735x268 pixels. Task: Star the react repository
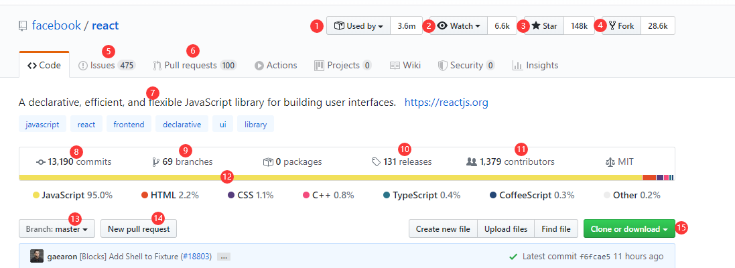coord(544,26)
